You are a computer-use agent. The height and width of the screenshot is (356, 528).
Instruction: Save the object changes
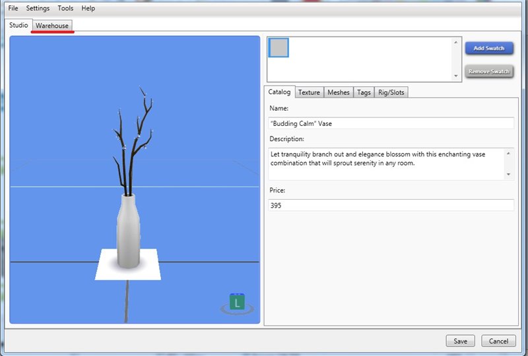[x=460, y=341]
